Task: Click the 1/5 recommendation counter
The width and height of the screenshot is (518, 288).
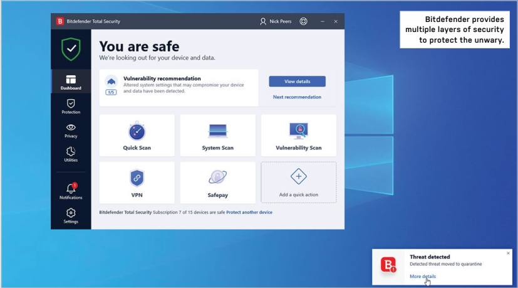Action: click(x=111, y=92)
